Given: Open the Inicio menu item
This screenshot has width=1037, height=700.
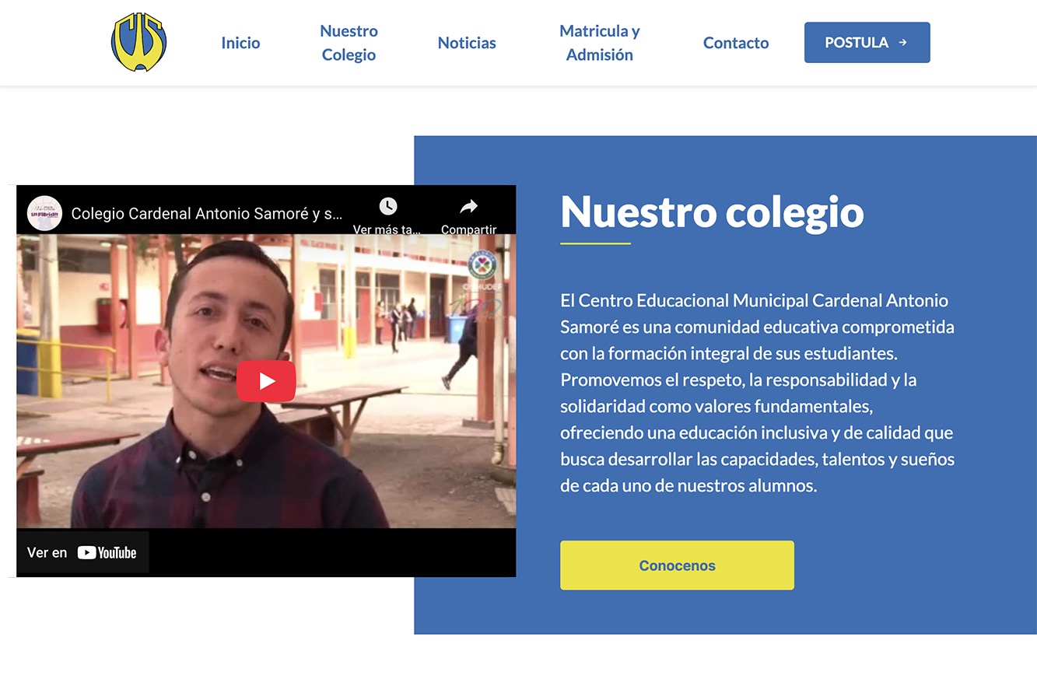Looking at the screenshot, I should (240, 43).
